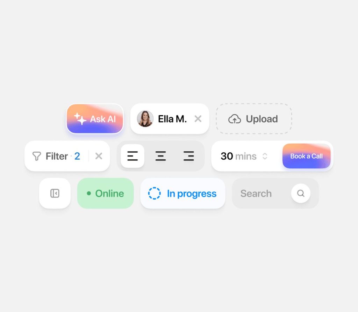Select the align center option

160,156
